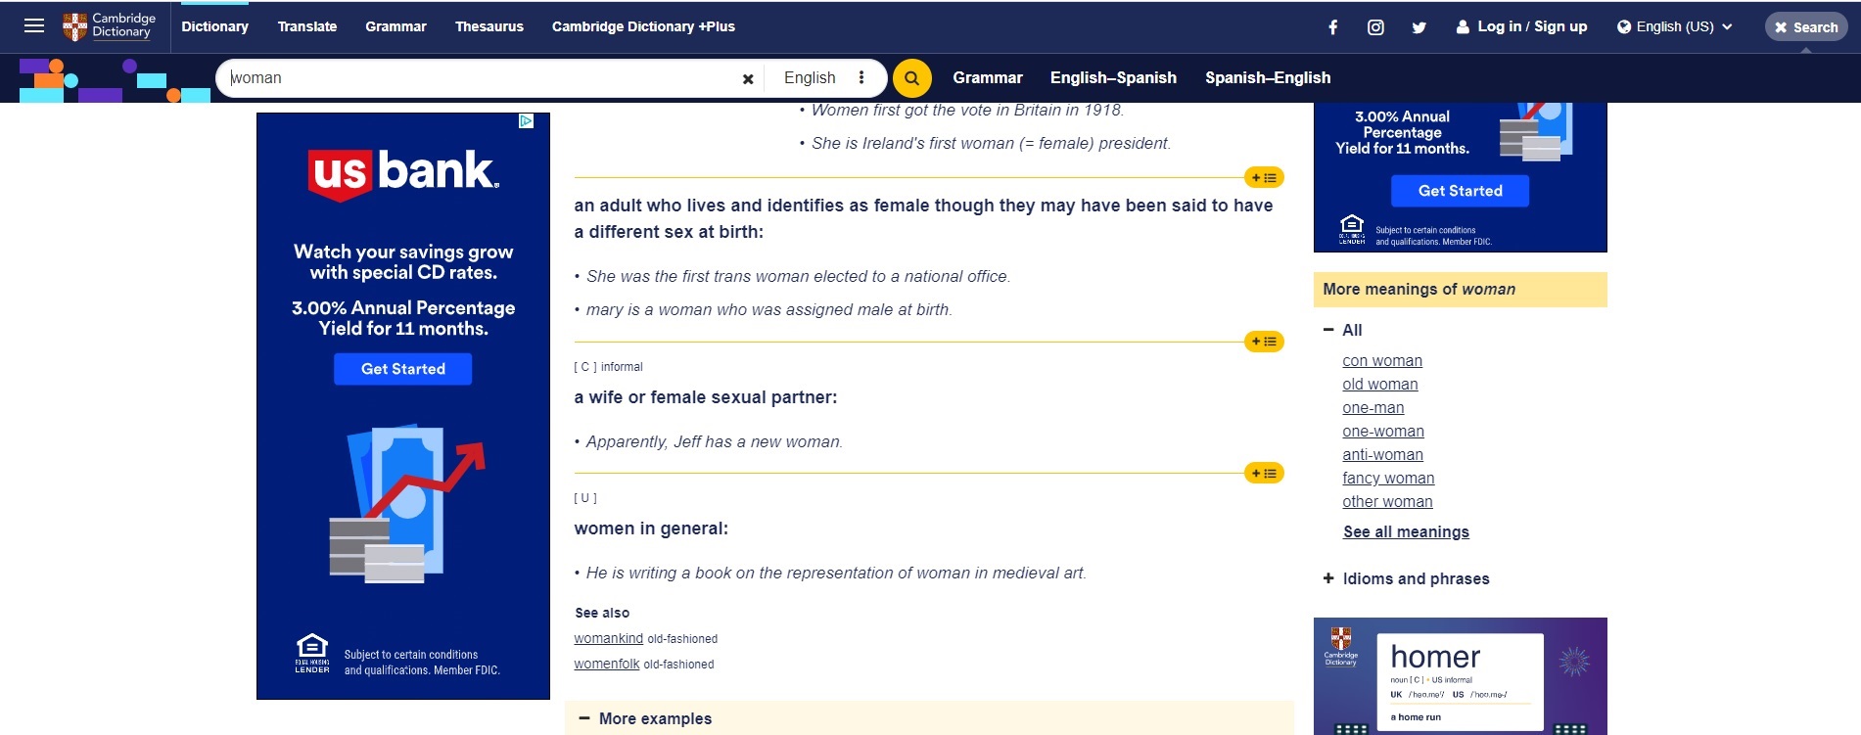
Task: Open the Cambridge Dictionary Facebook page
Action: pos(1332,27)
